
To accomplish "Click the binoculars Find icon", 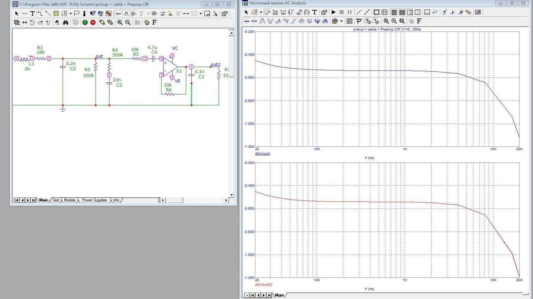I will [65, 22].
